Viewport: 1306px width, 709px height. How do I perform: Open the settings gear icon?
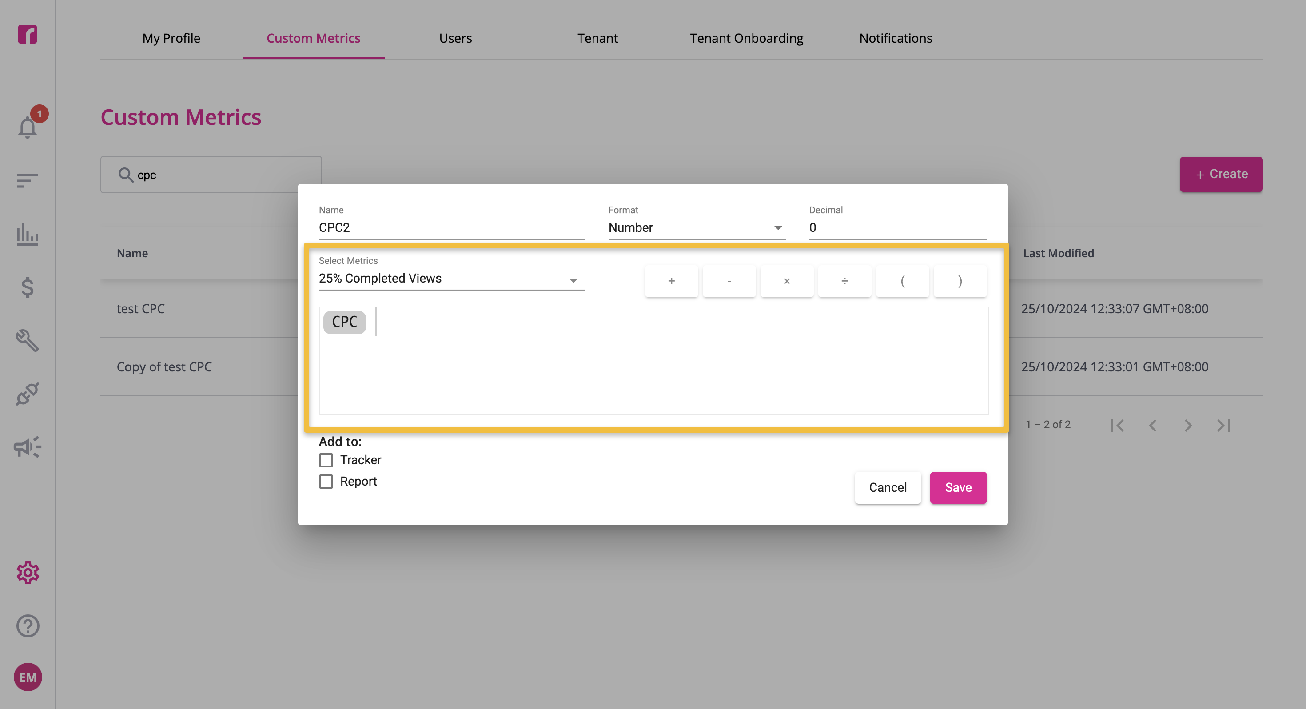pos(28,573)
